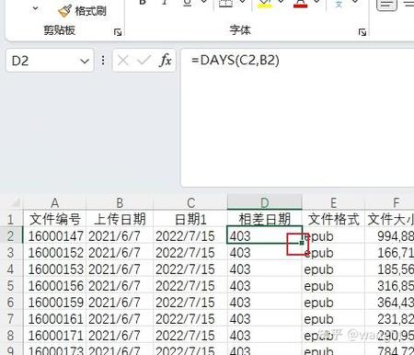
Task: Select column A header
Action: pos(54,202)
